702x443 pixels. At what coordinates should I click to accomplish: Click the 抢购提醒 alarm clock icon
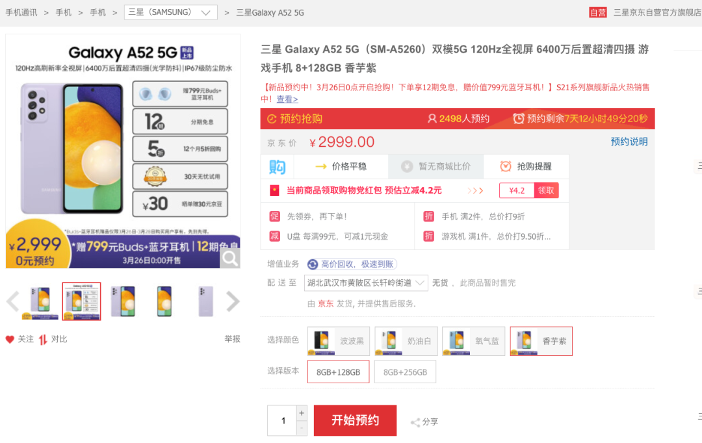click(506, 166)
